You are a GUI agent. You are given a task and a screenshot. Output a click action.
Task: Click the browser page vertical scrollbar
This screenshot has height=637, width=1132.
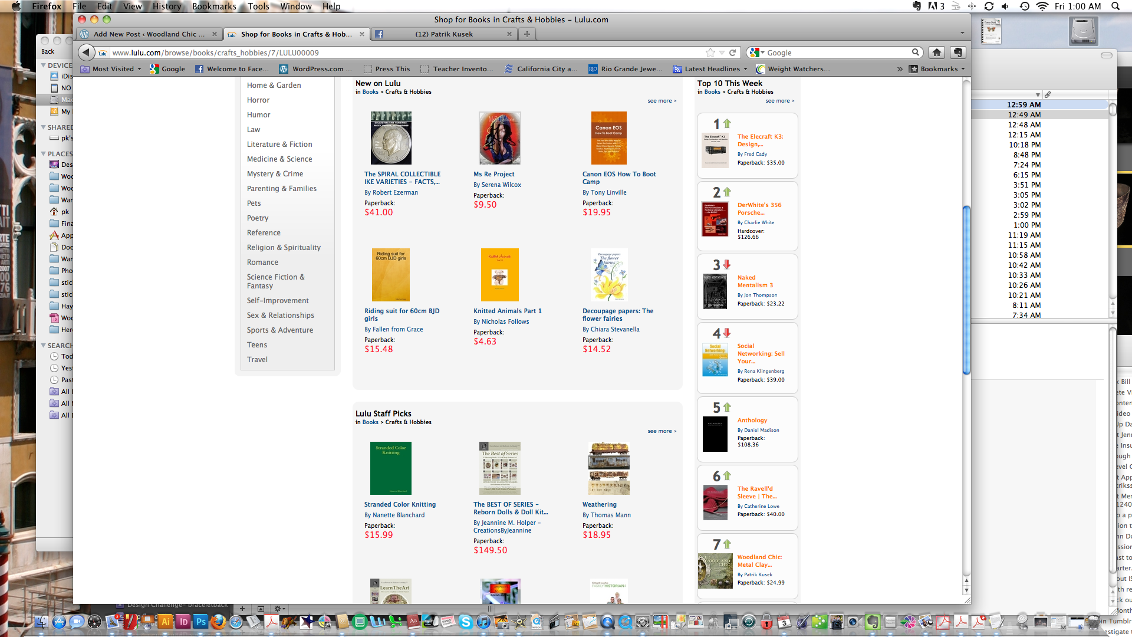(966, 289)
